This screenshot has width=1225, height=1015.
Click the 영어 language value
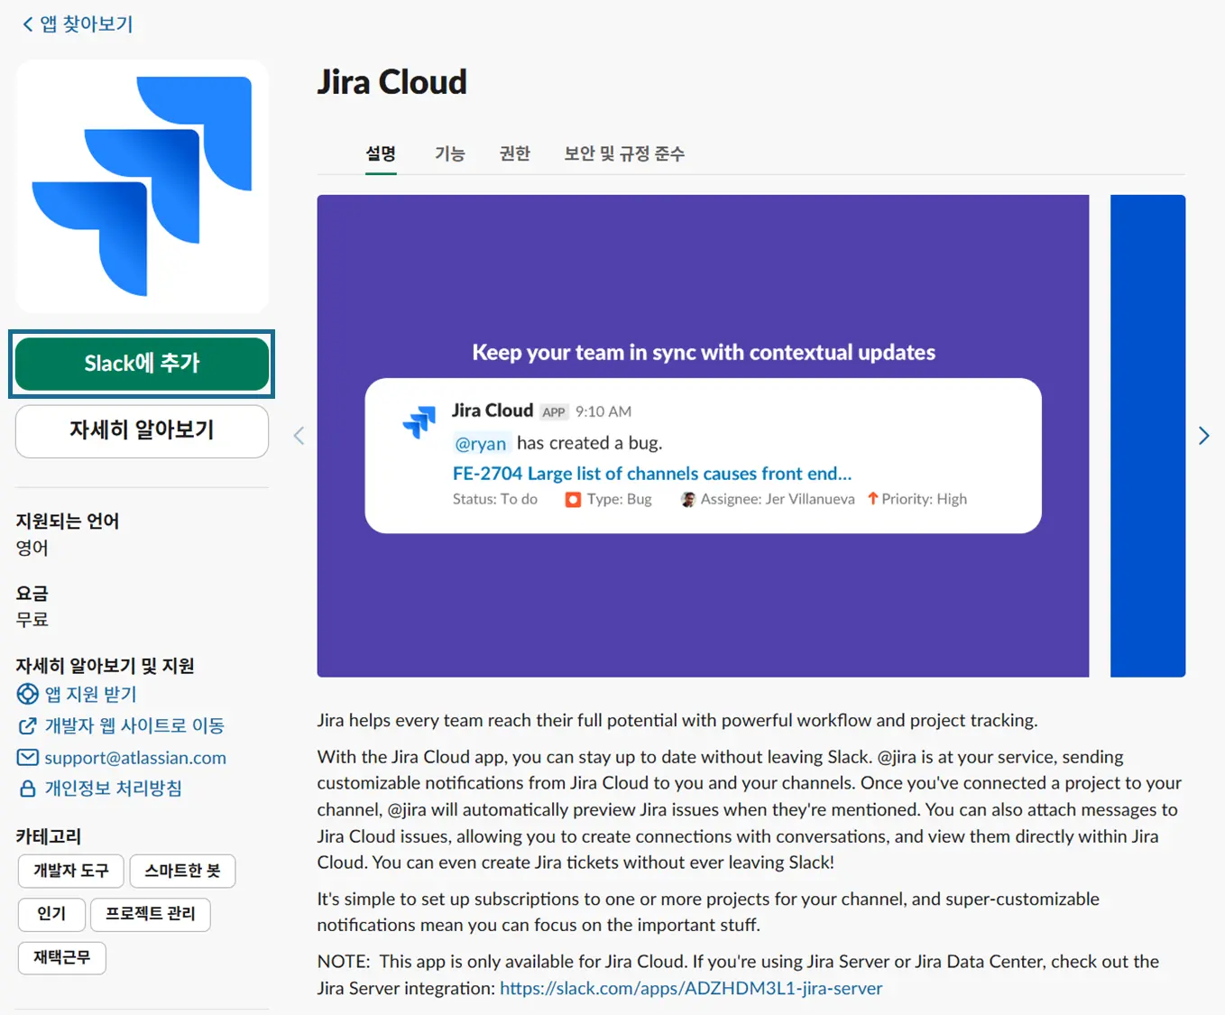tap(32, 548)
